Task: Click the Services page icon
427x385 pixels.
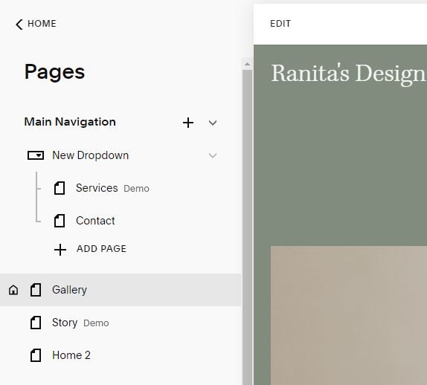Action: click(60, 188)
